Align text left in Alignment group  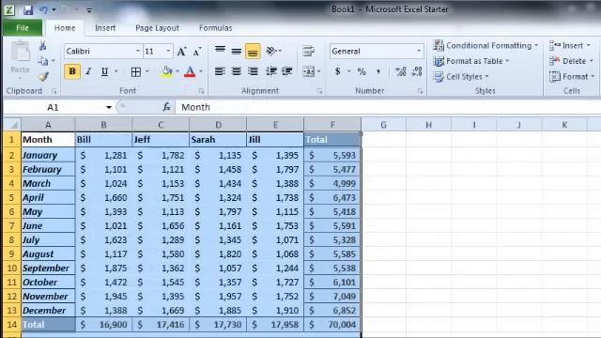click(x=220, y=71)
